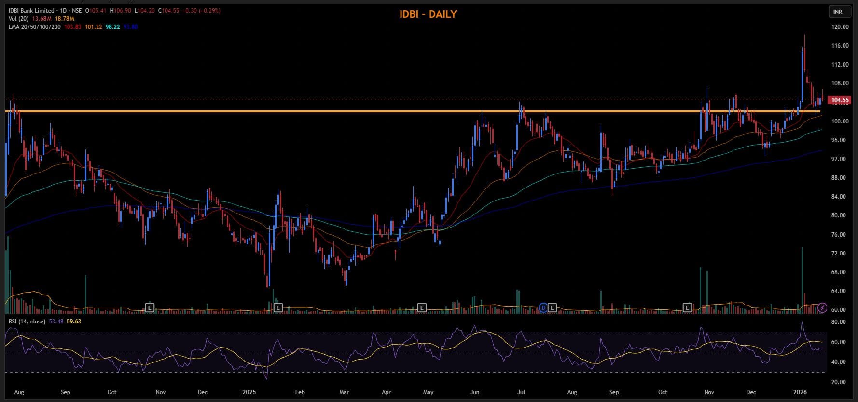This screenshot has width=858, height=402.
Task: Select the RSI (14, close) indicator legend
Action: tap(27, 322)
